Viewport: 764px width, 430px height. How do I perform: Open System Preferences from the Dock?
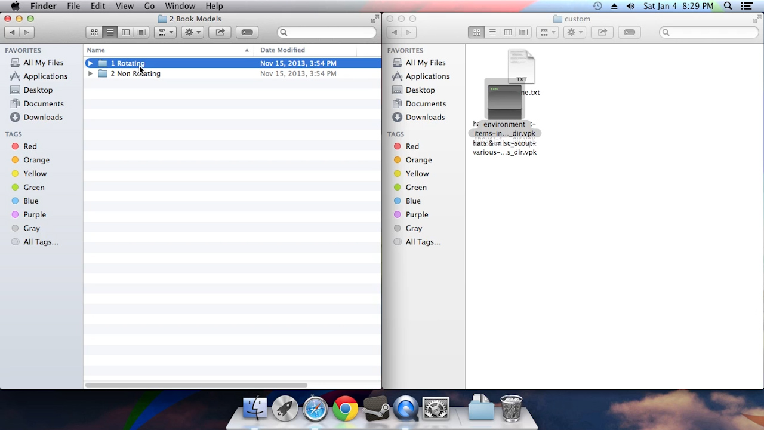(x=436, y=409)
